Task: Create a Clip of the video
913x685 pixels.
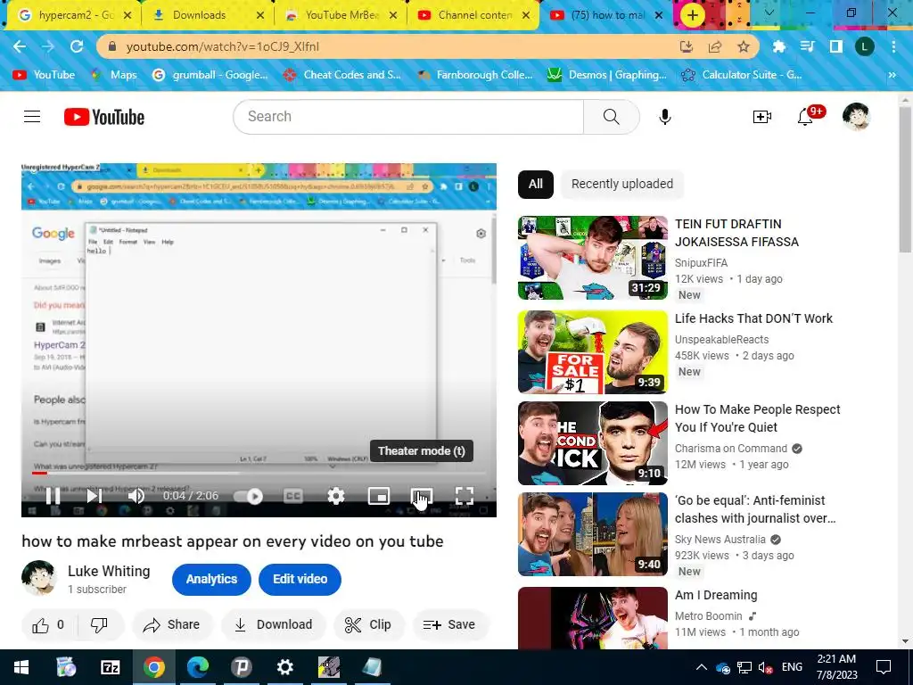Action: tap(368, 625)
